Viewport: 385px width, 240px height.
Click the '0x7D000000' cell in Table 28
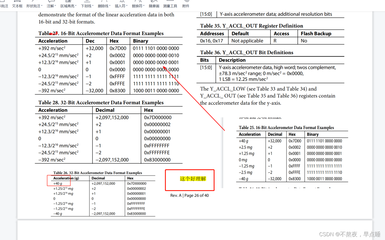[158, 117]
